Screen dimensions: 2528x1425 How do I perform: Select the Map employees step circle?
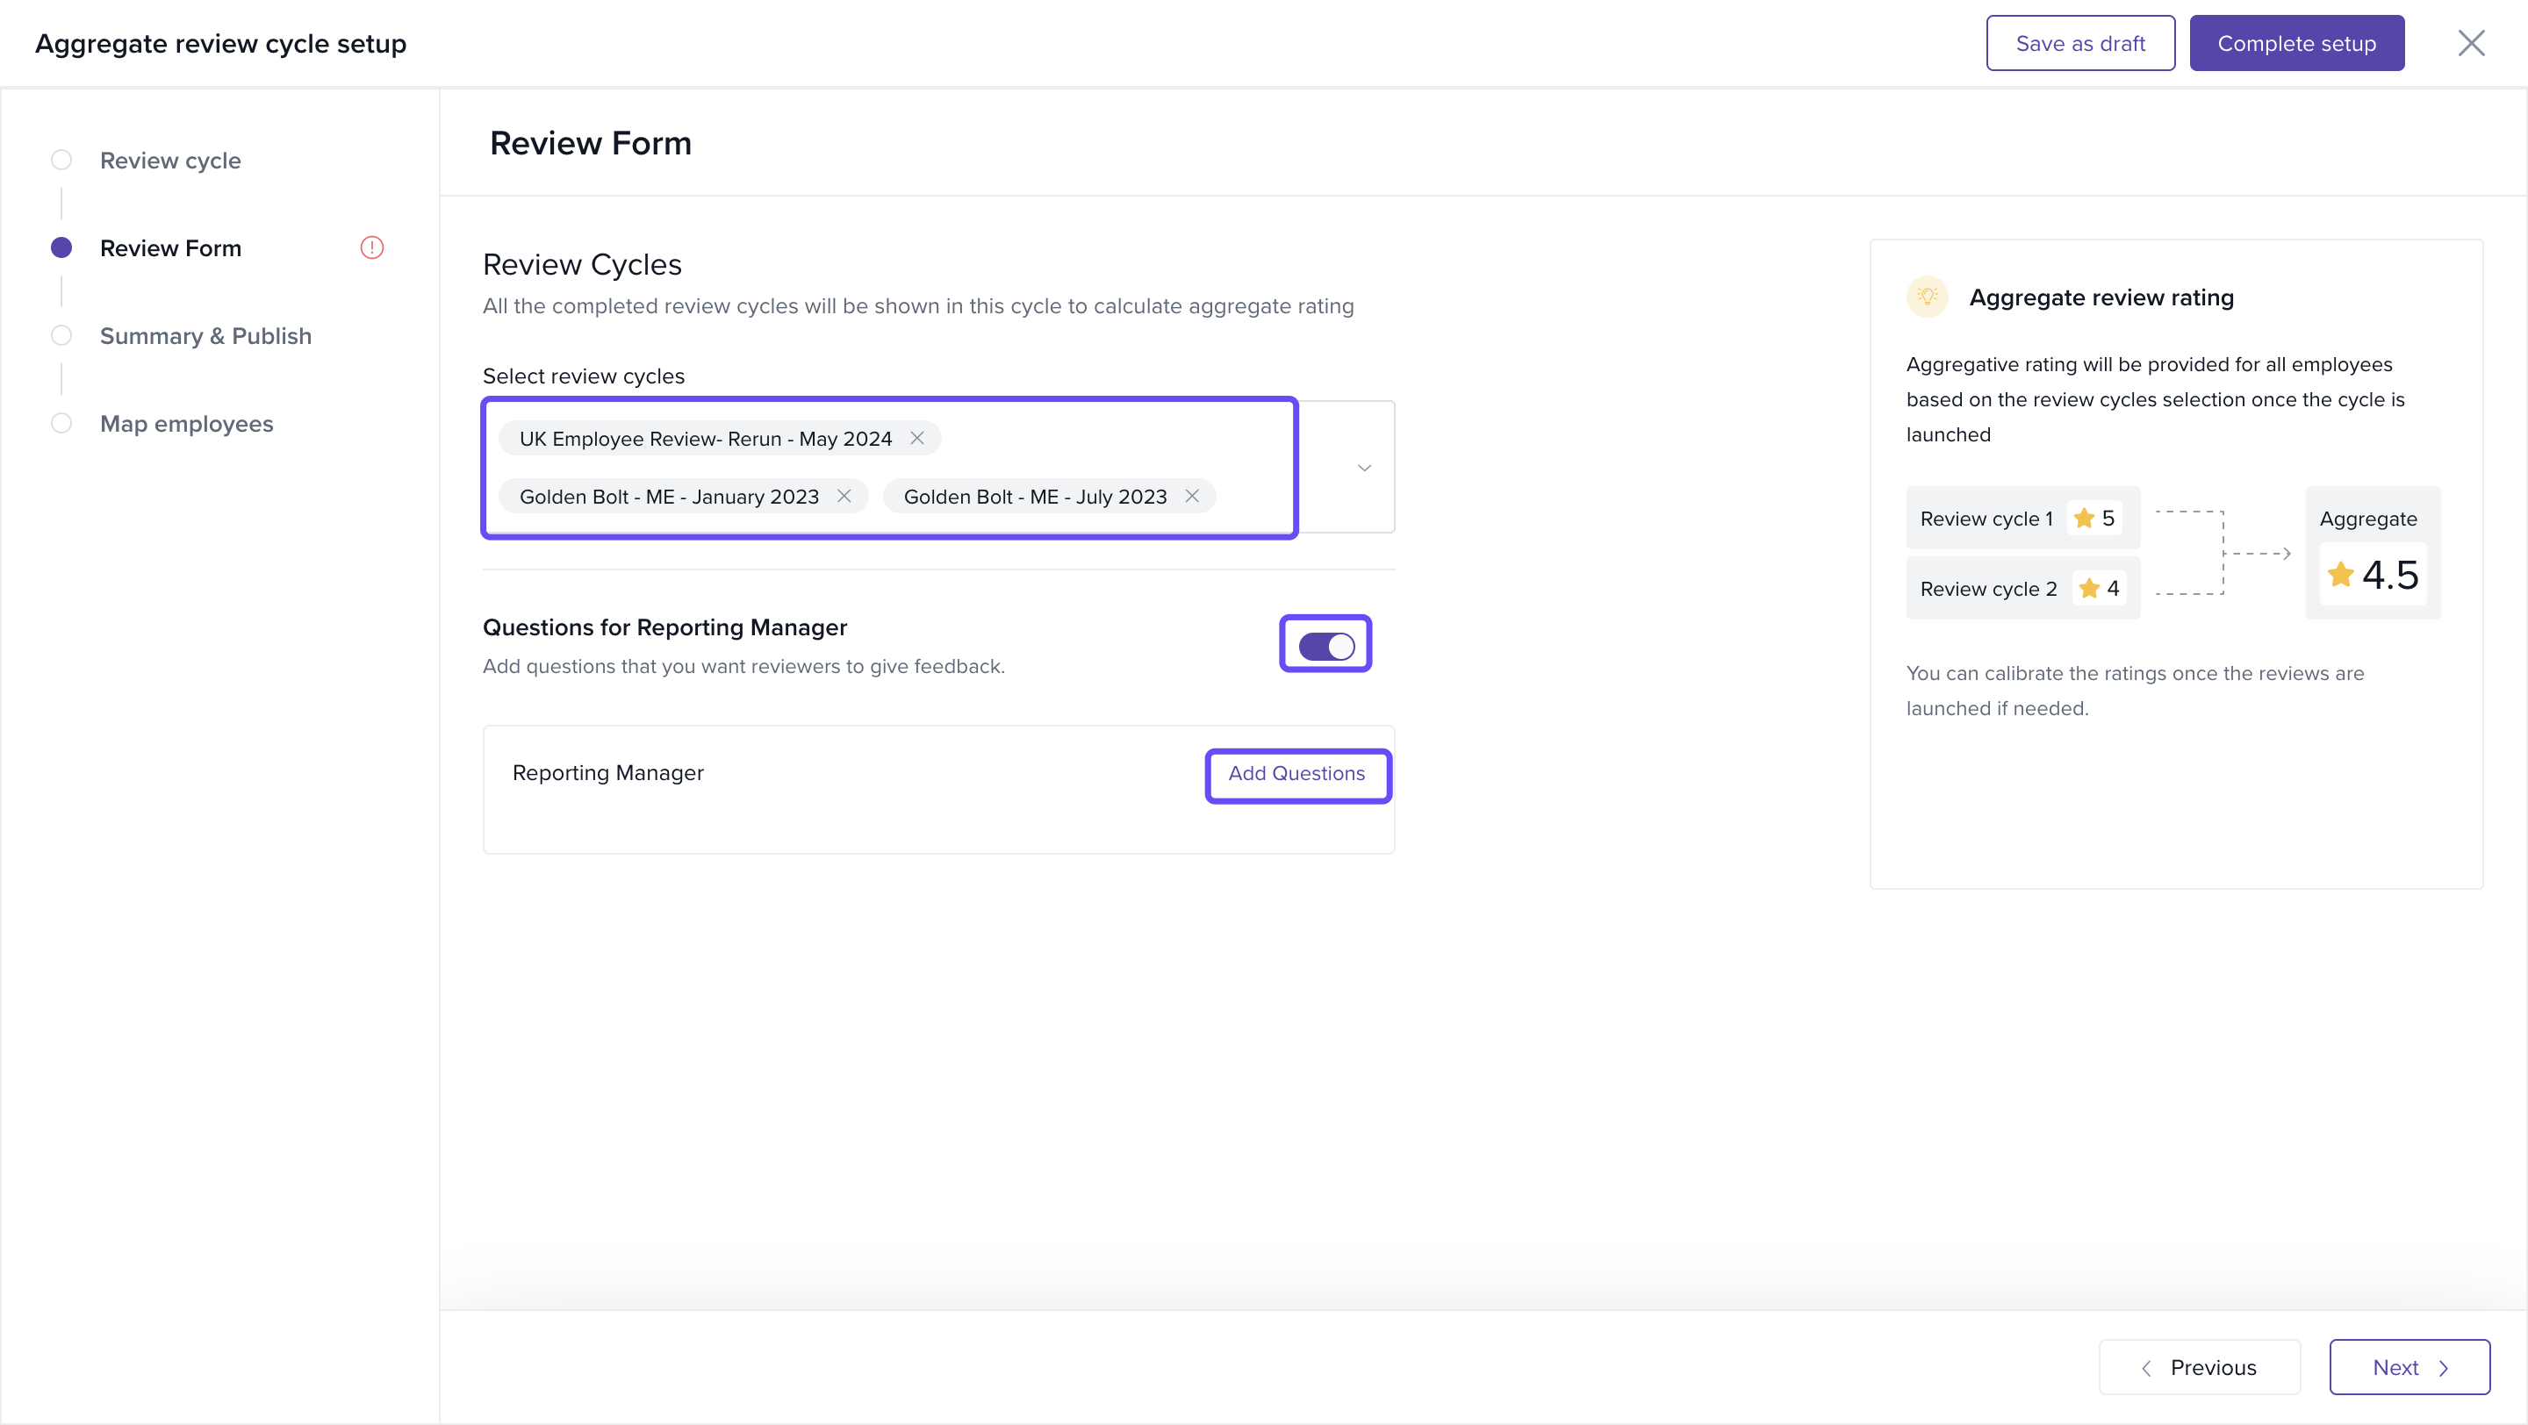(61, 424)
